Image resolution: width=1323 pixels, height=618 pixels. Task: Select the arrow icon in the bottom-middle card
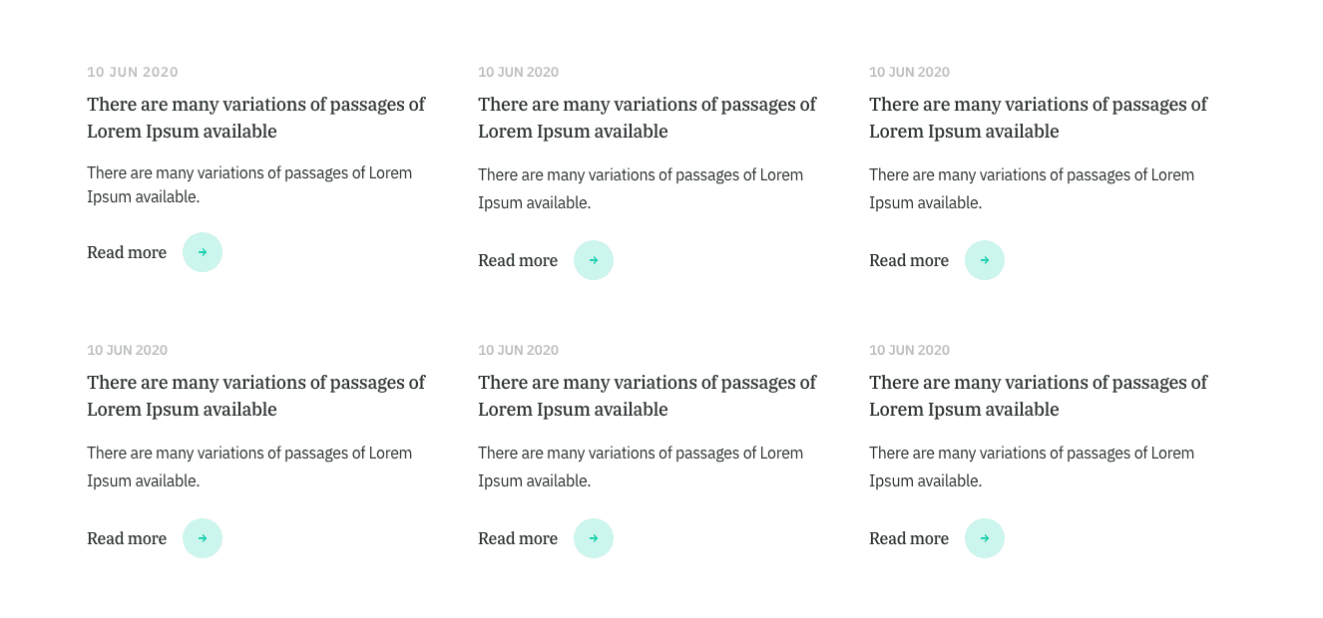point(594,538)
